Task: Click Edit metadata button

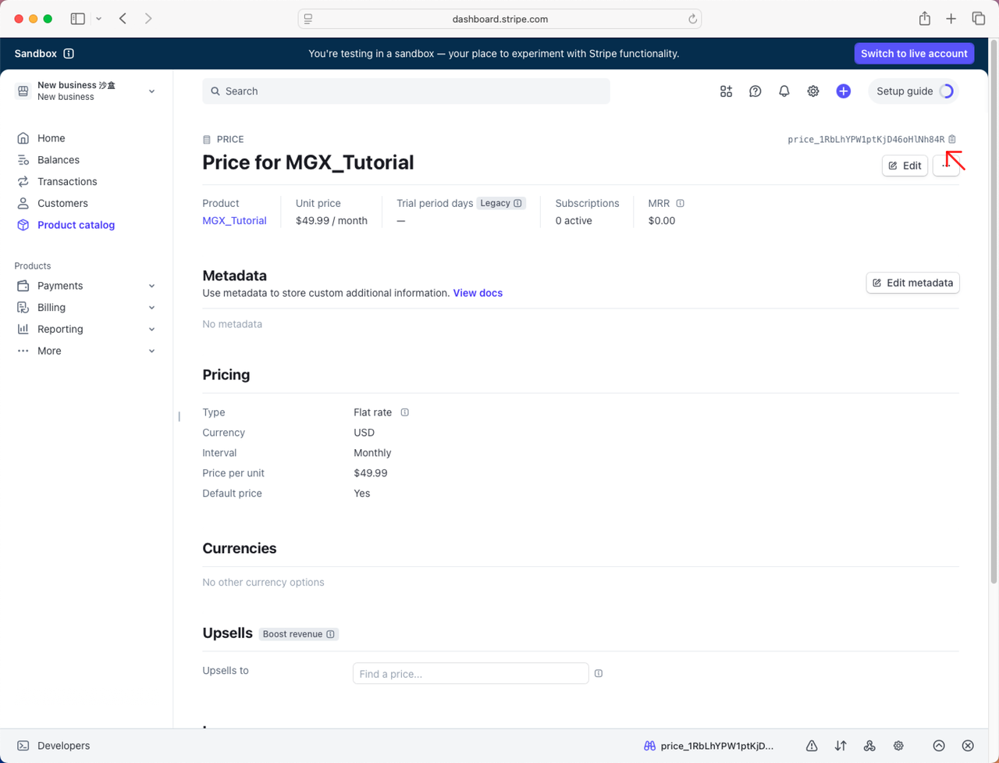Action: click(912, 283)
